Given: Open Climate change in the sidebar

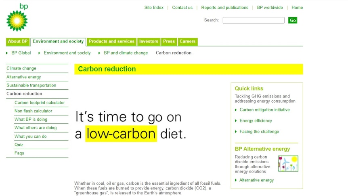Looking at the screenshot, I should pyautogui.click(x=21, y=68).
